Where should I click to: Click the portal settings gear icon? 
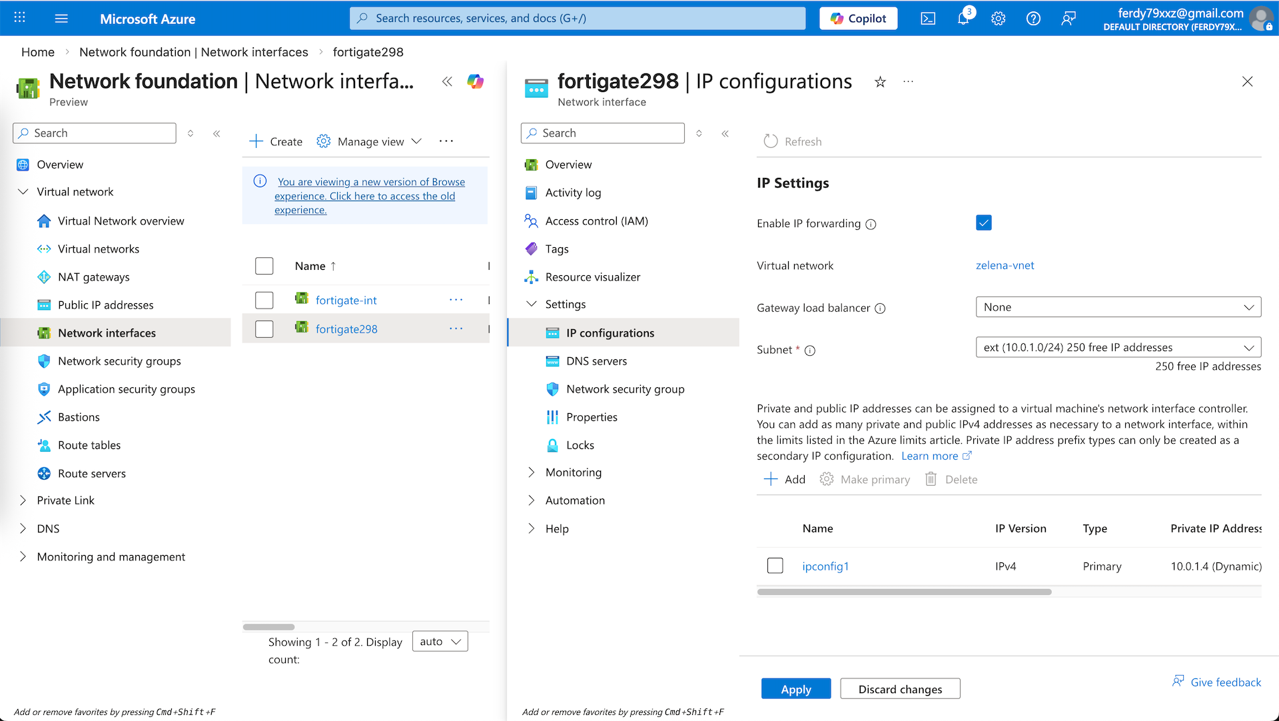click(998, 19)
